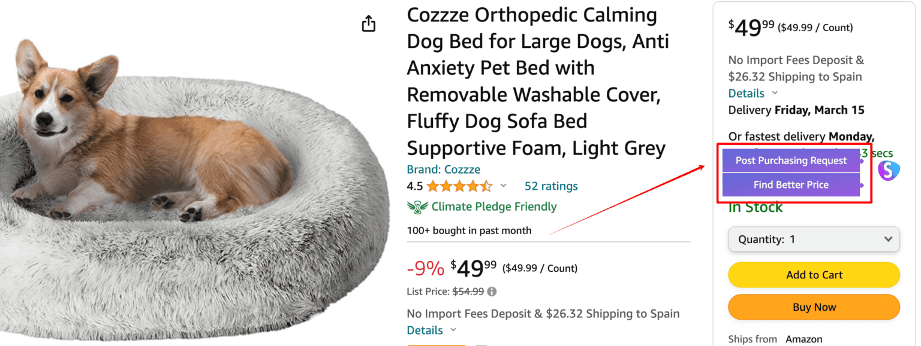Click the 4.5-star rating stars
921x346 pixels.
(x=460, y=186)
